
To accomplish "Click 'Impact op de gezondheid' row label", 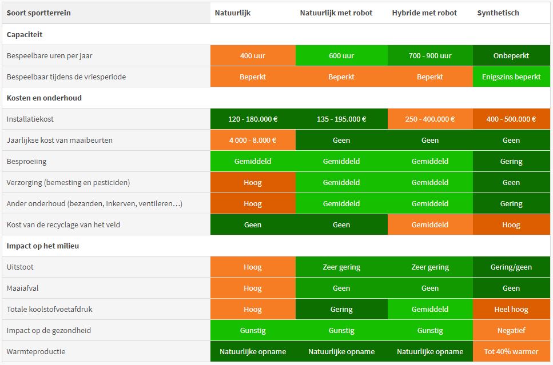I will 106,331.
